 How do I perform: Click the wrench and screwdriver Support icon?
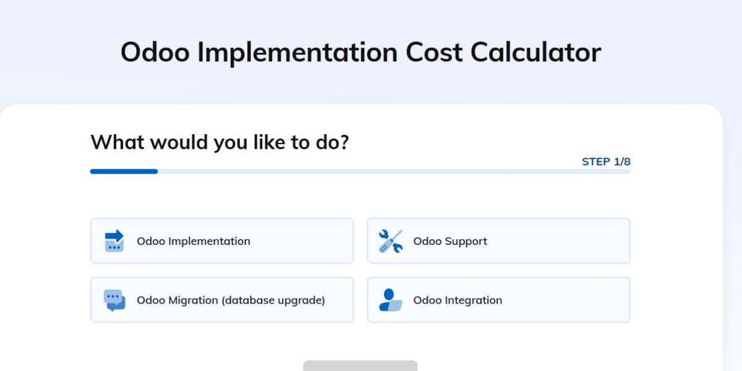click(391, 241)
